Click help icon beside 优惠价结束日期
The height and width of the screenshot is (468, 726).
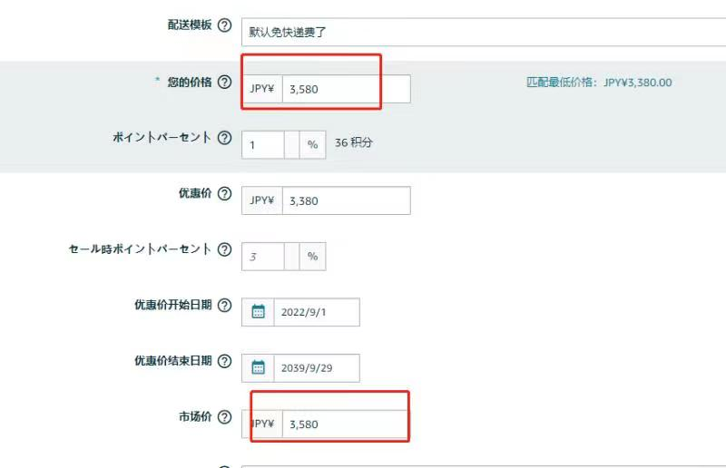(224, 361)
